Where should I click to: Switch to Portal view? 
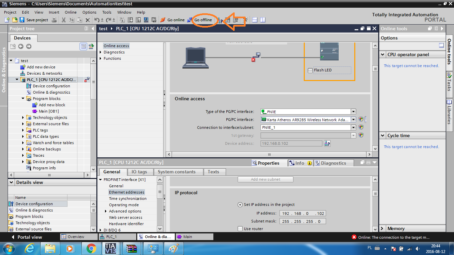coord(27,237)
